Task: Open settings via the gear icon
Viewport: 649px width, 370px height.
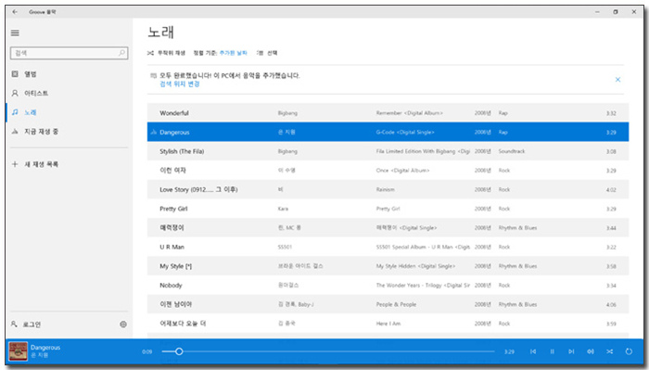Action: tap(123, 325)
